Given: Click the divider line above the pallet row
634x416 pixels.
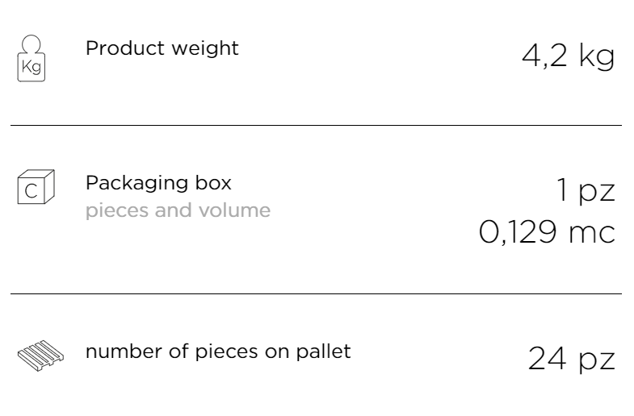Looking at the screenshot, I should click(316, 293).
